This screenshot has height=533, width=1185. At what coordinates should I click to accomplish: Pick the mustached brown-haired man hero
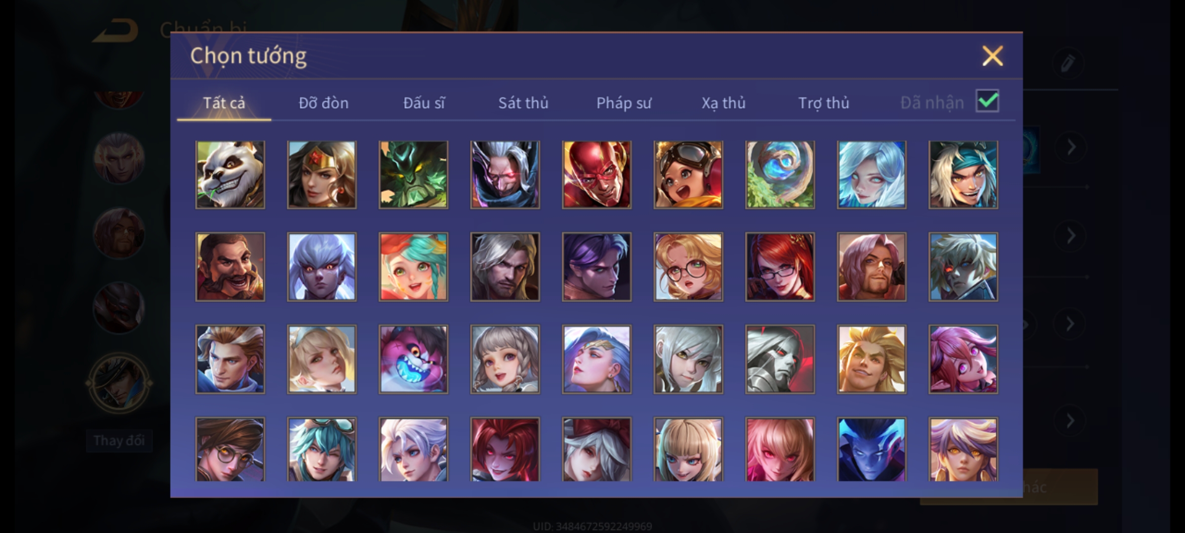point(230,267)
